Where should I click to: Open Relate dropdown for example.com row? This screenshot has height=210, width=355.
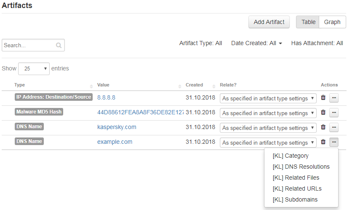coord(268,143)
